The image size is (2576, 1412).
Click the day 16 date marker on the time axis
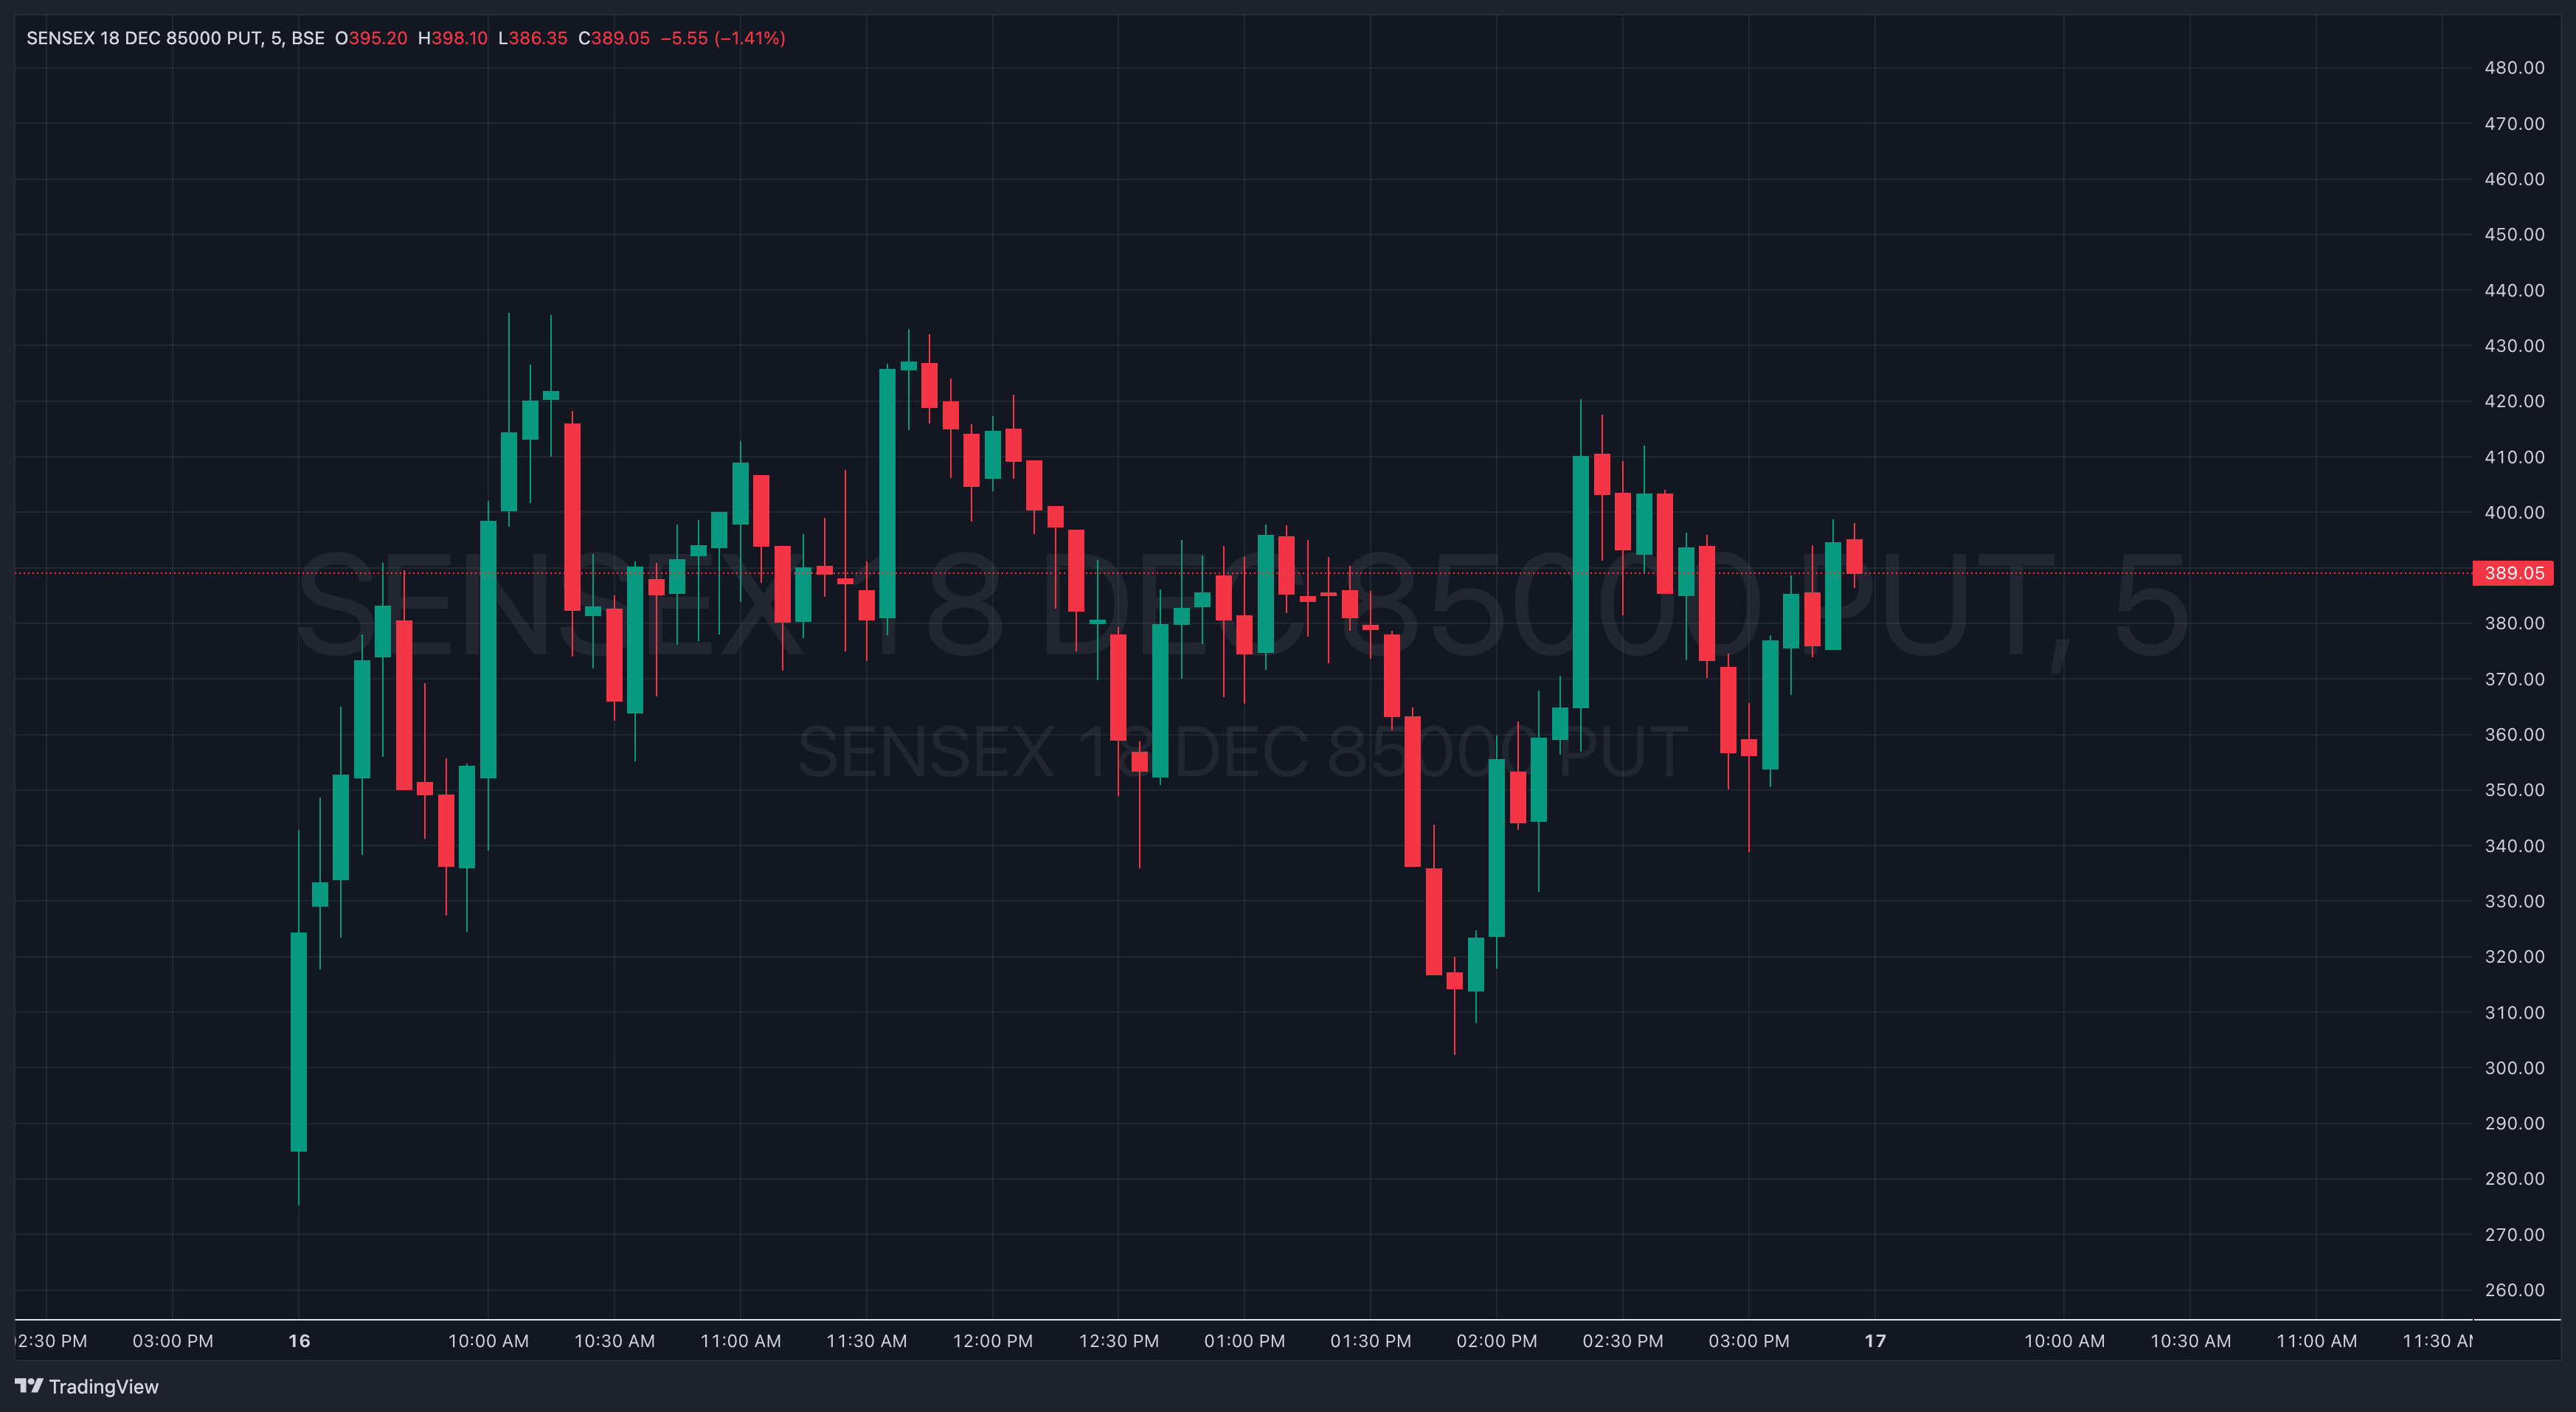[x=298, y=1341]
